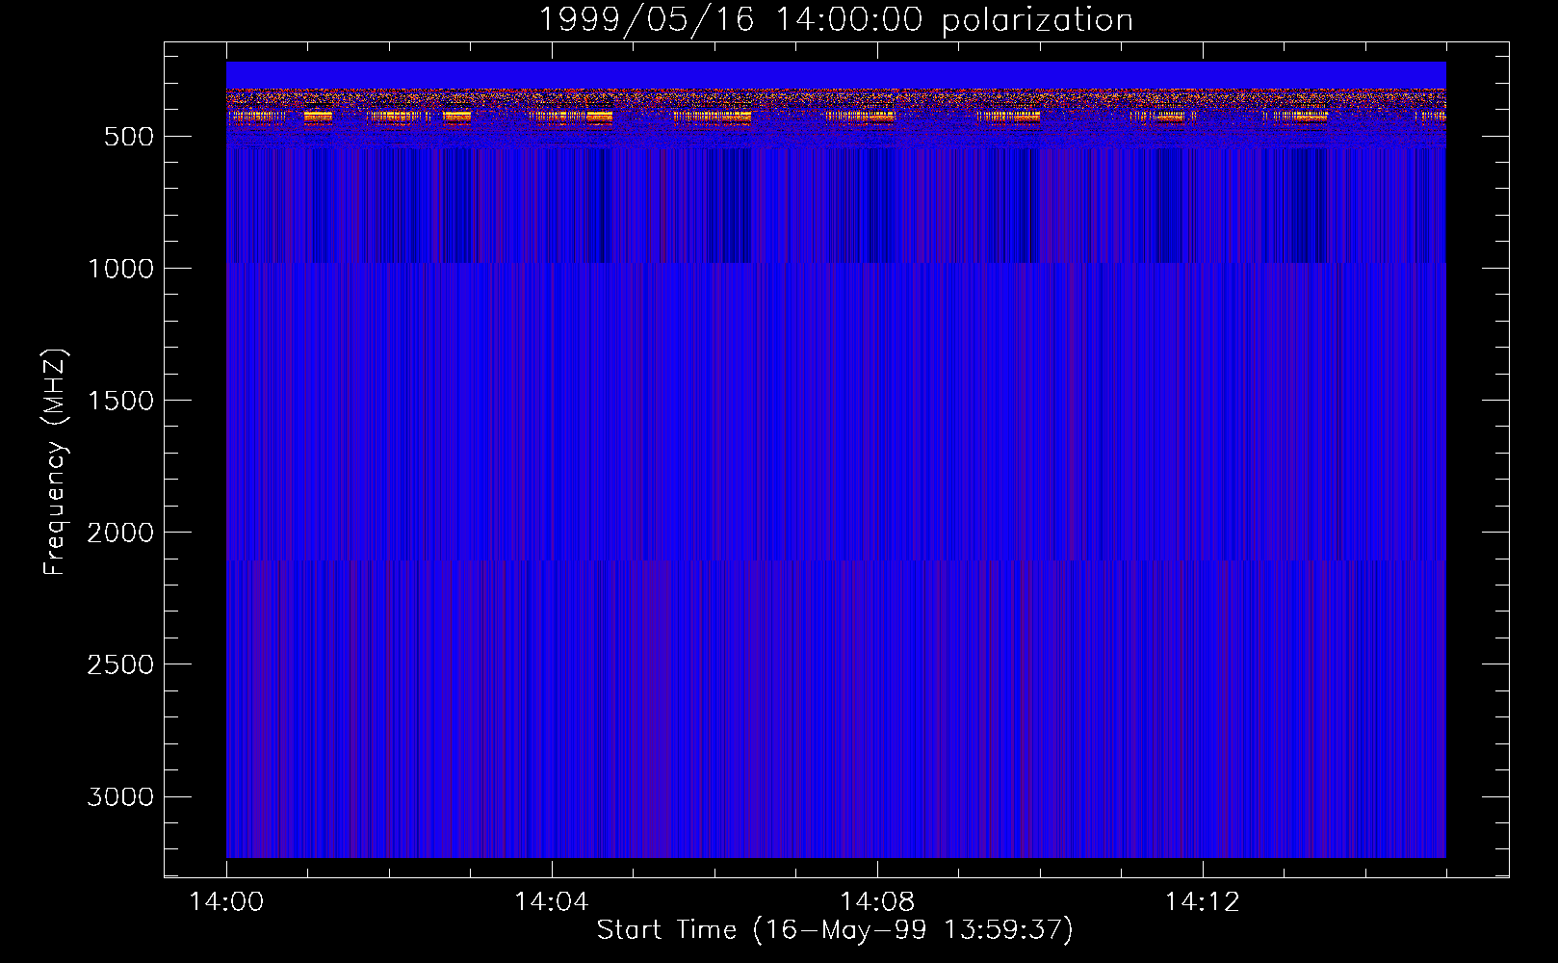Select the 2000 frequency tick label
1558x963 pixels.
click(x=121, y=533)
